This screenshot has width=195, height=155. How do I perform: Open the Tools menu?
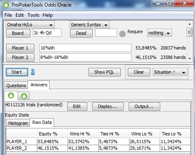click(x=34, y=15)
